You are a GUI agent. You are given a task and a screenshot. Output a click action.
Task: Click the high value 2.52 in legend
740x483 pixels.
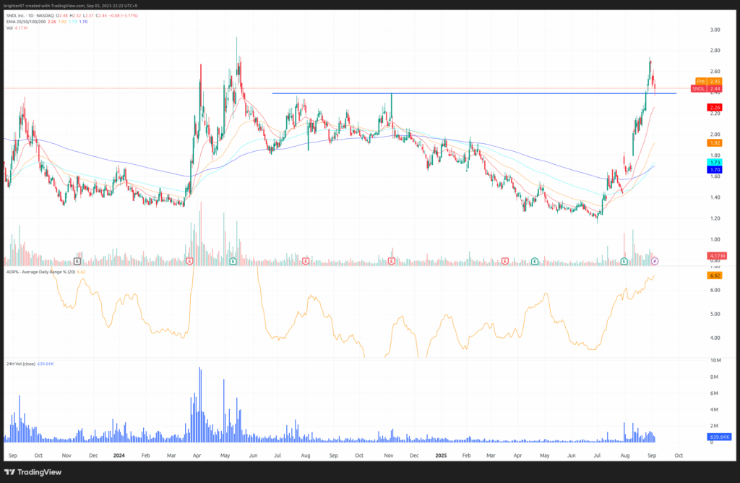coord(77,16)
